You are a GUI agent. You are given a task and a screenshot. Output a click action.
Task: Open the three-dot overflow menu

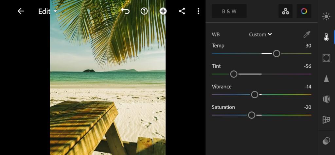[x=199, y=11]
